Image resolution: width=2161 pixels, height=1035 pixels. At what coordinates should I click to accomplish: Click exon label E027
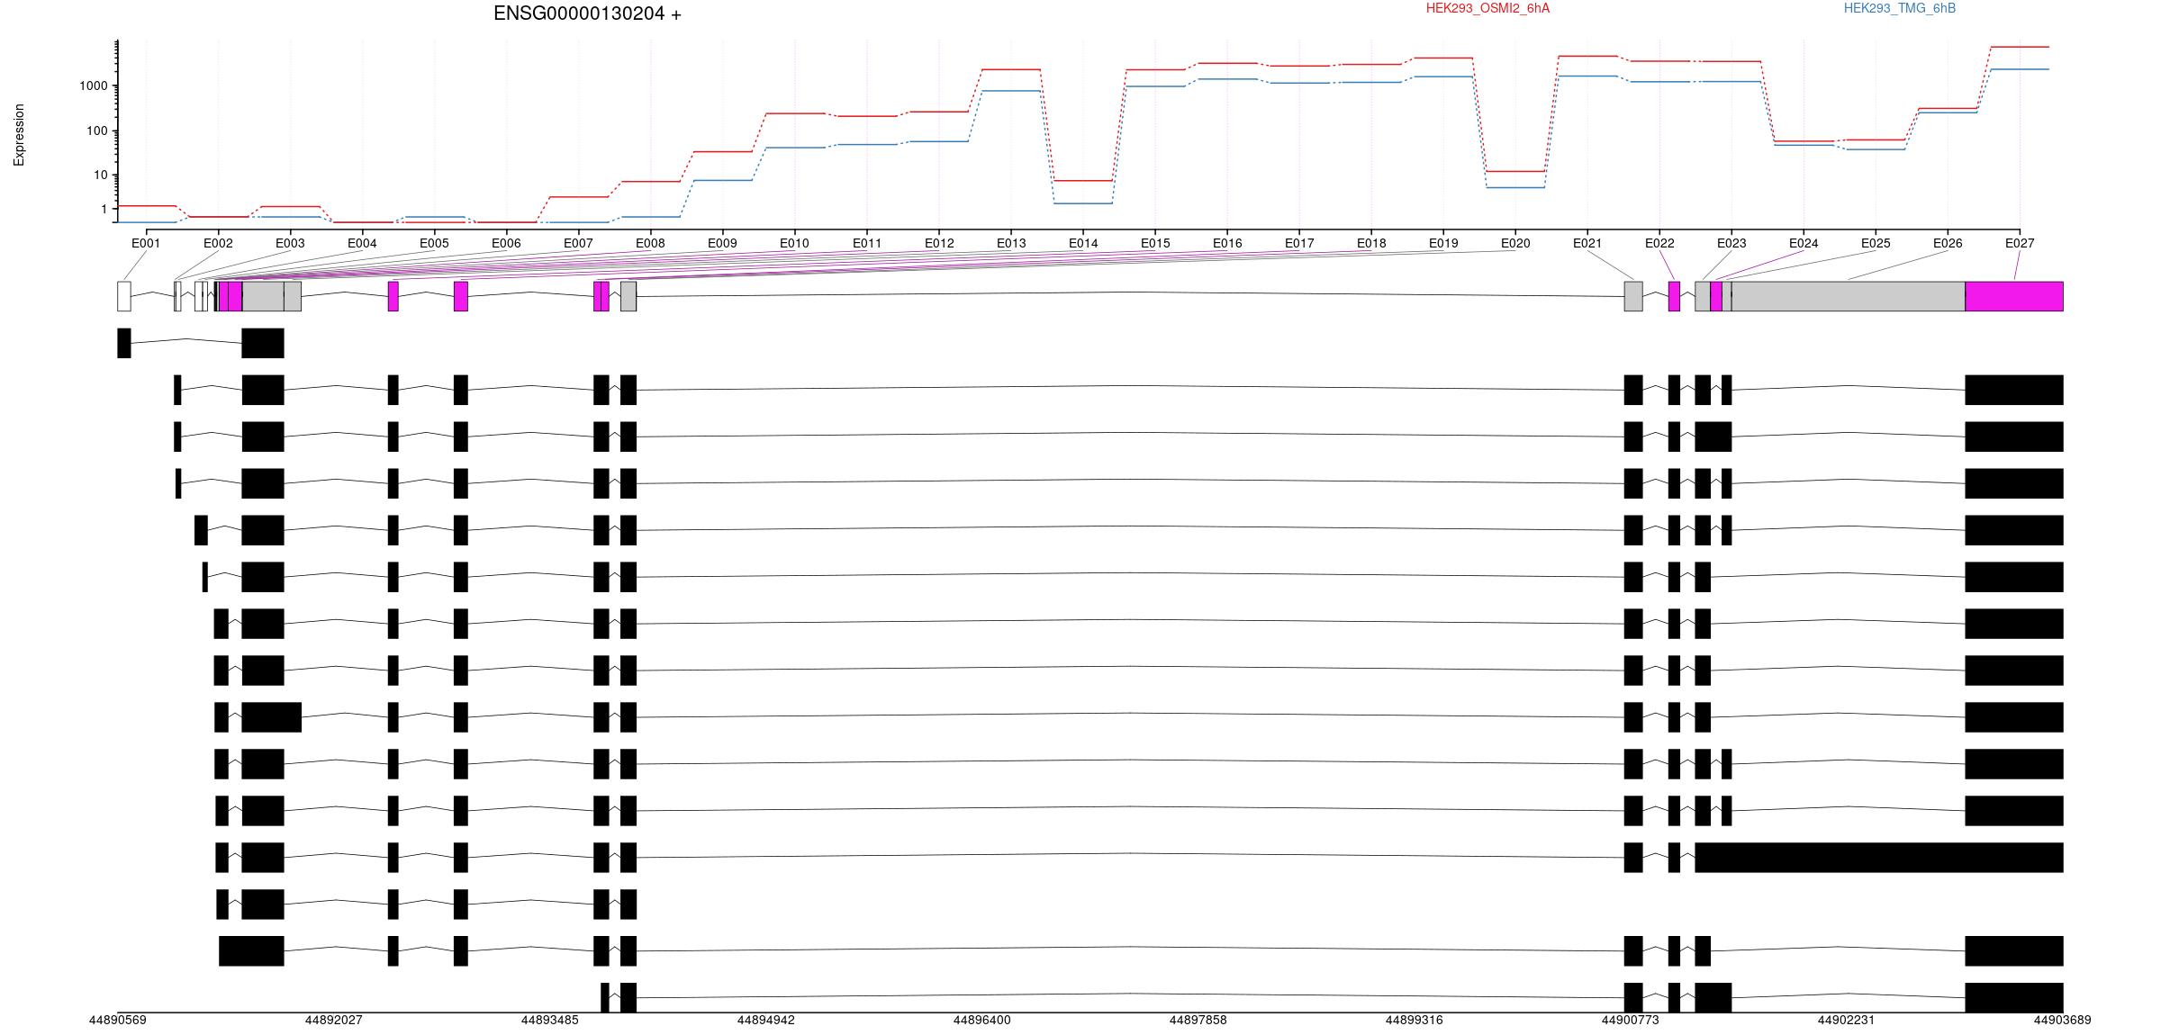[x=2020, y=243]
